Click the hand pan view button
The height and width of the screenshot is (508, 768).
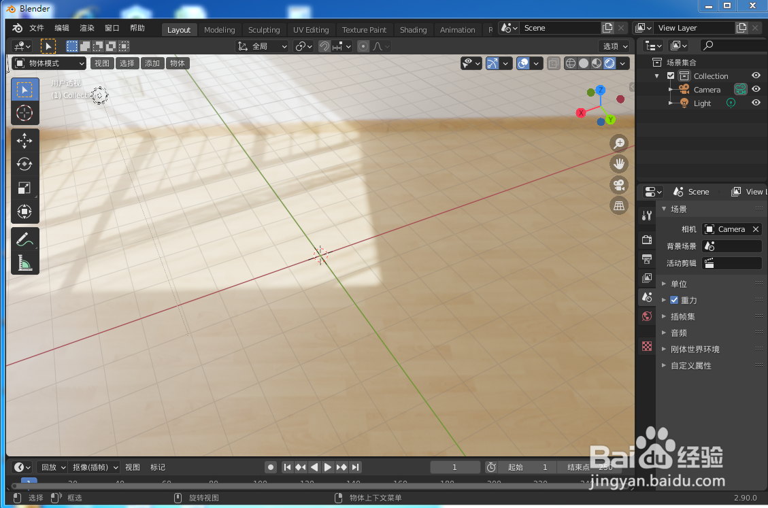click(x=619, y=164)
